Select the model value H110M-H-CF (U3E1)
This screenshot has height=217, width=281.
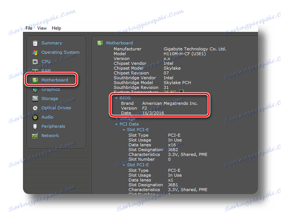[185, 54]
